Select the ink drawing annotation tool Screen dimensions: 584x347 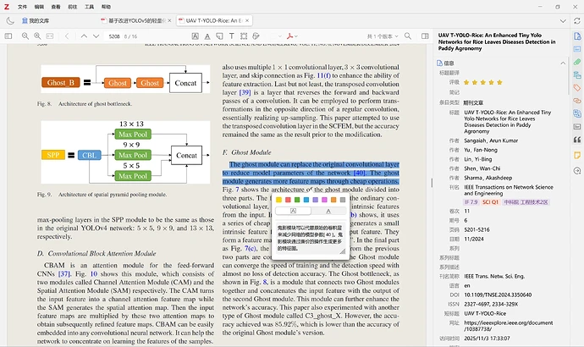[x=256, y=36]
